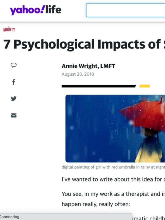Click paragraph starting 'You see, in my work'
The width and height of the screenshot is (165, 220).
click(x=113, y=194)
